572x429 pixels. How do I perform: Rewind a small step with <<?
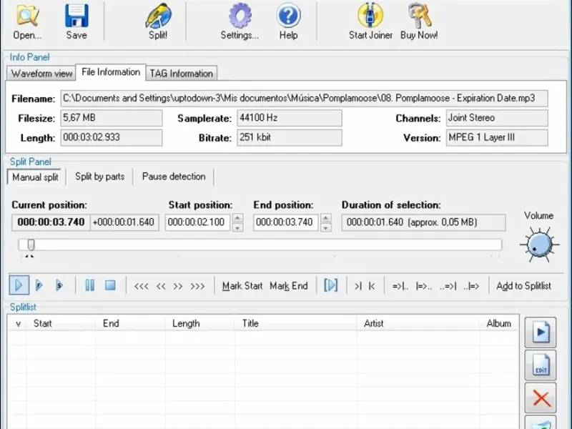point(161,286)
